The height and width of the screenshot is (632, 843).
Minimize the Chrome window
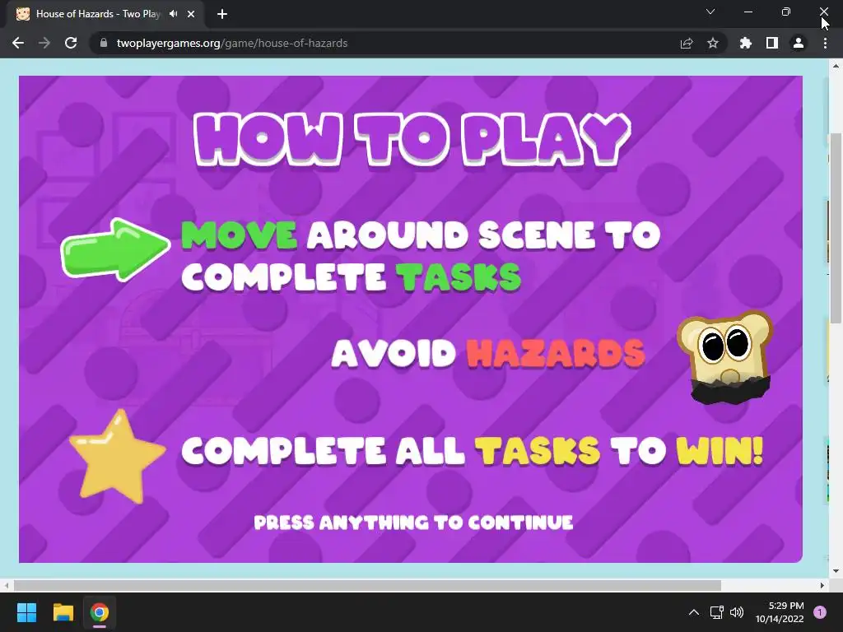pyautogui.click(x=748, y=12)
